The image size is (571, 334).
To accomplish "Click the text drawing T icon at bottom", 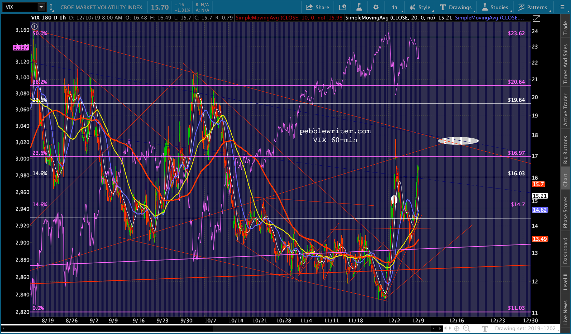I will click(485, 329).
